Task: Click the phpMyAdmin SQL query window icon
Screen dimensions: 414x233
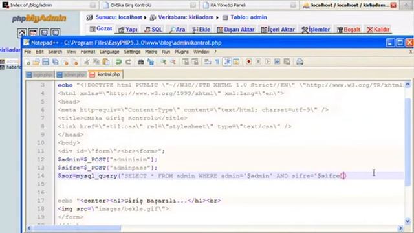Action: [x=33, y=33]
